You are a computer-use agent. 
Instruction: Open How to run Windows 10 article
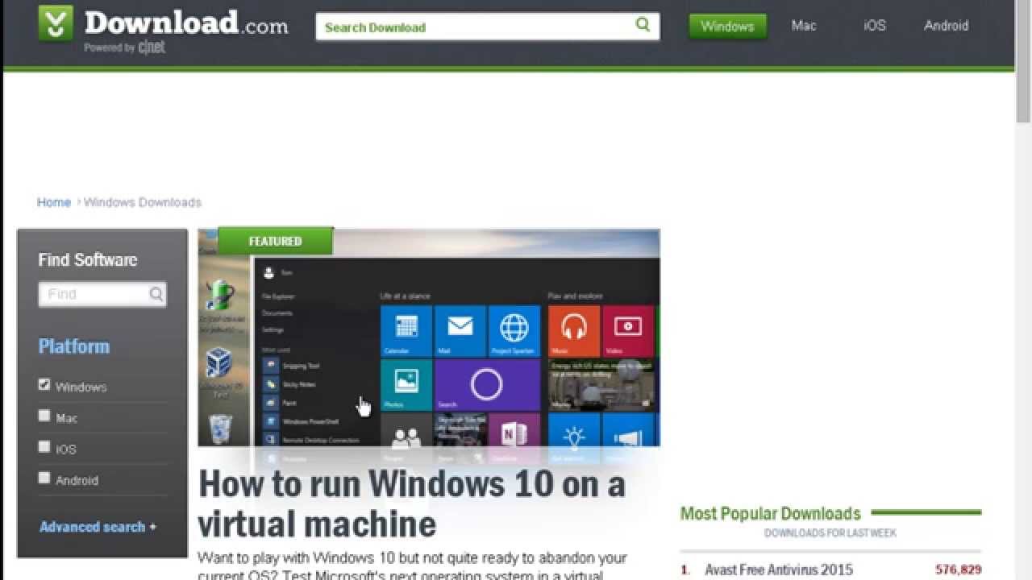(412, 503)
